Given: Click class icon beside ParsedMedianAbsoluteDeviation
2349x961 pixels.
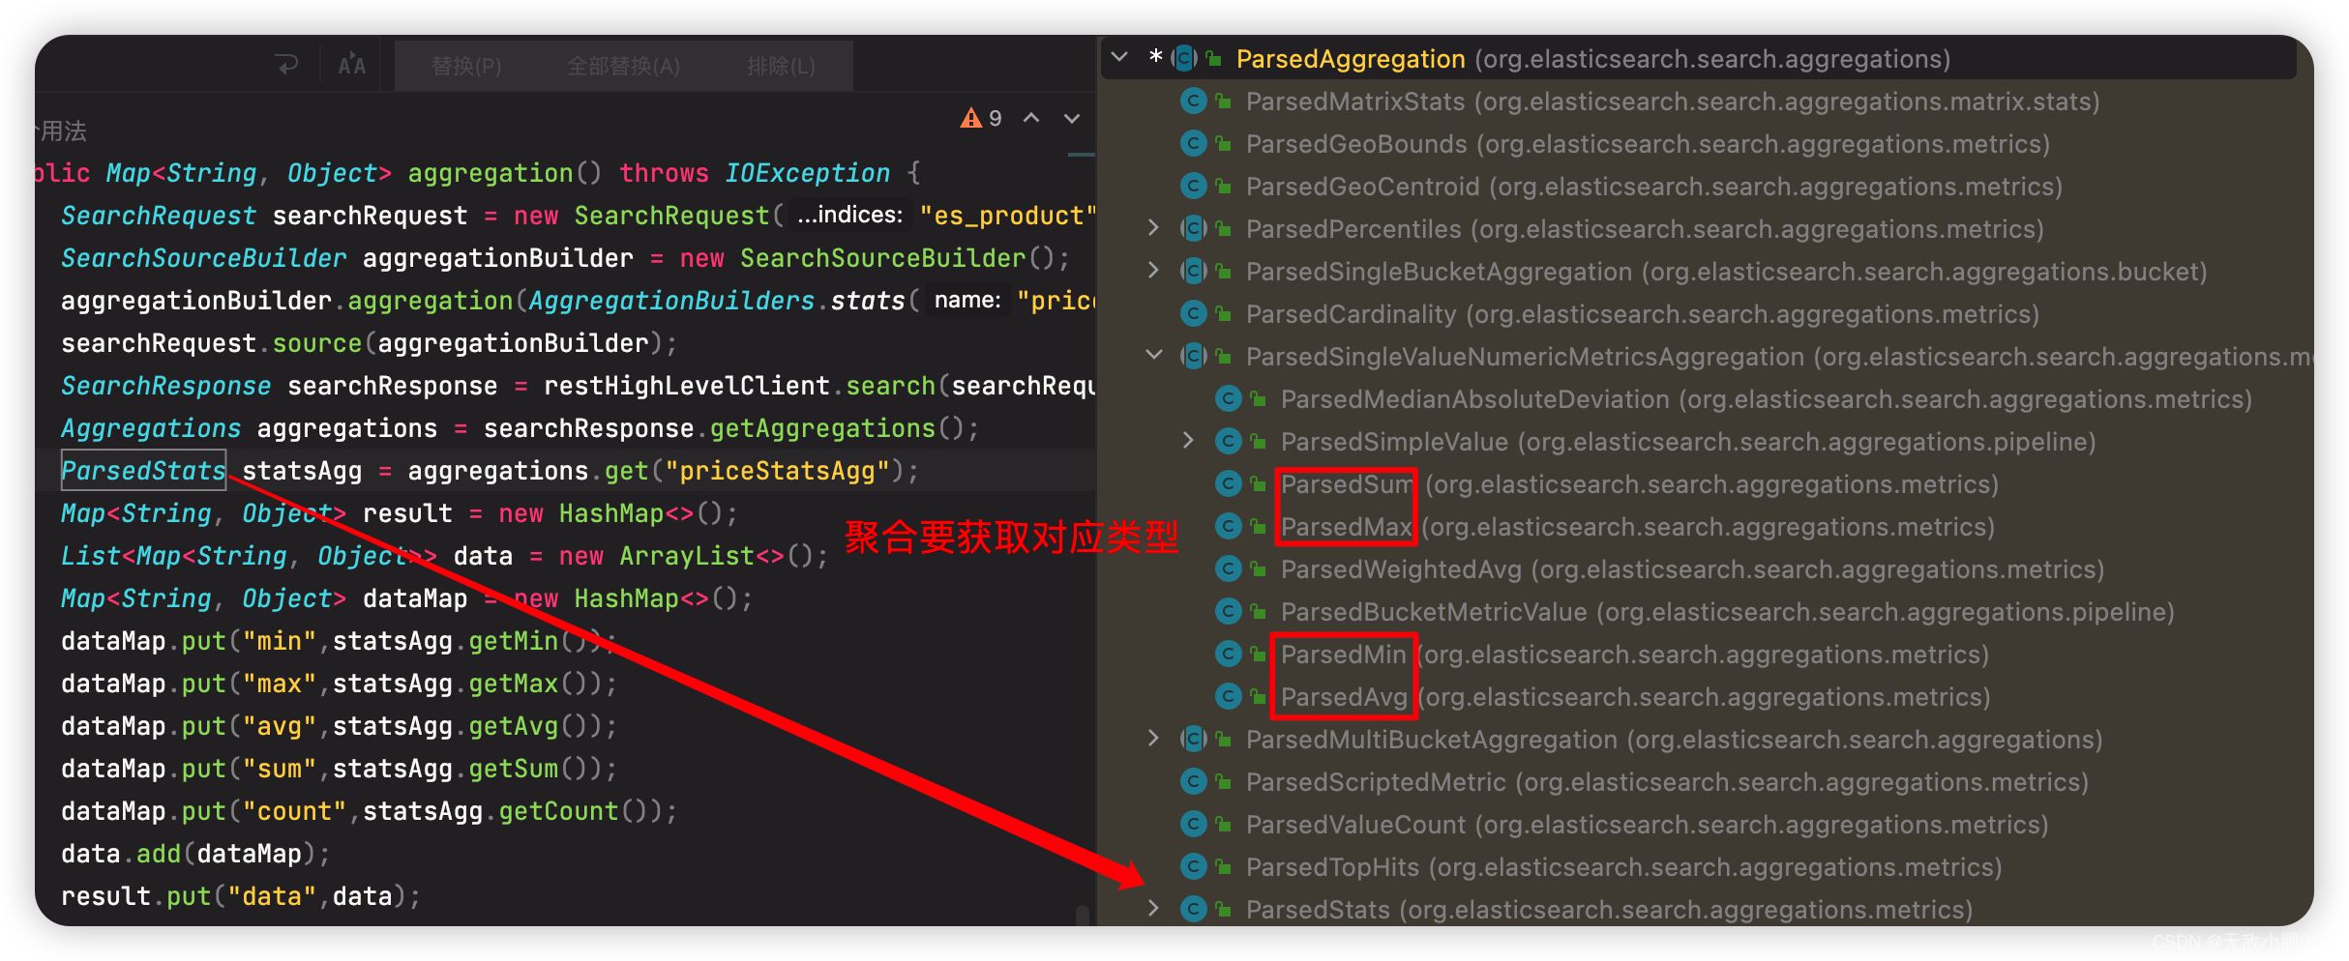Looking at the screenshot, I should coord(1229,398).
